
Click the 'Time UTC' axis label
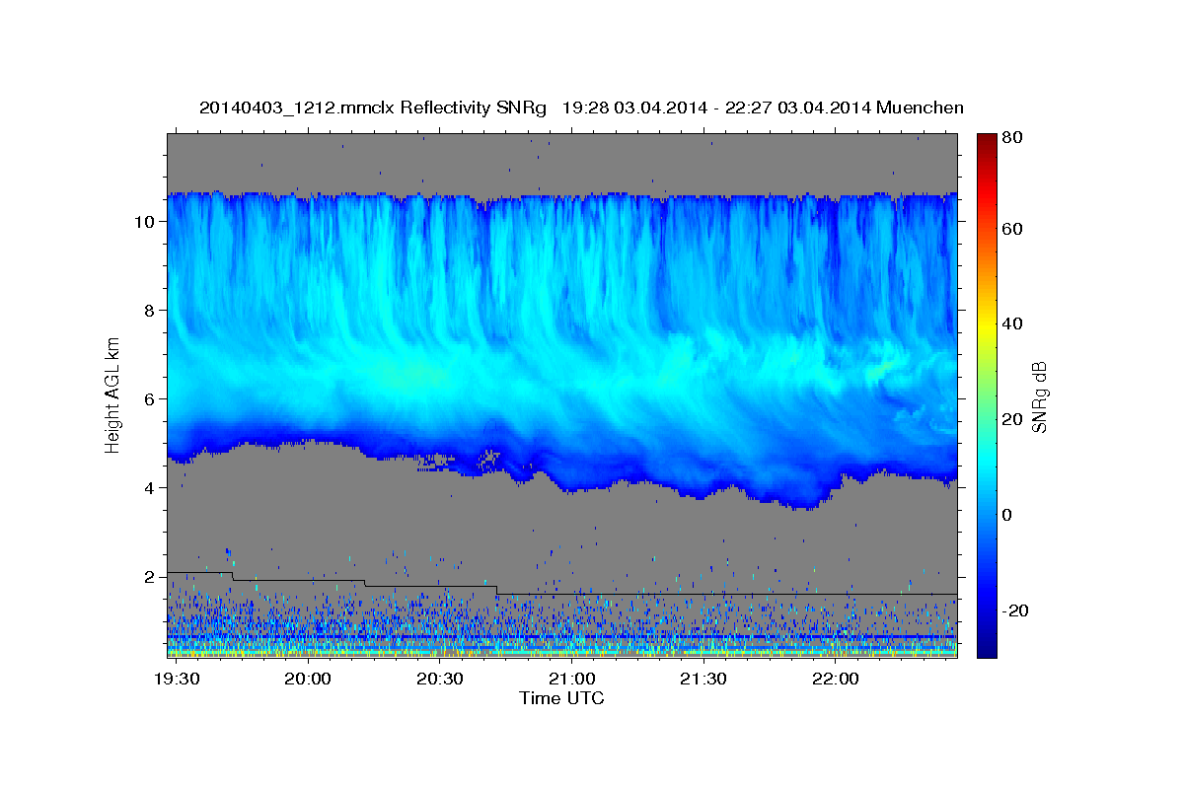pyautogui.click(x=561, y=698)
